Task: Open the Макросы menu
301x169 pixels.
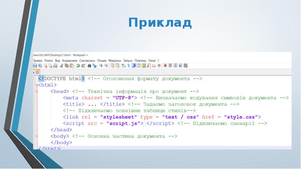Action: 115,61
